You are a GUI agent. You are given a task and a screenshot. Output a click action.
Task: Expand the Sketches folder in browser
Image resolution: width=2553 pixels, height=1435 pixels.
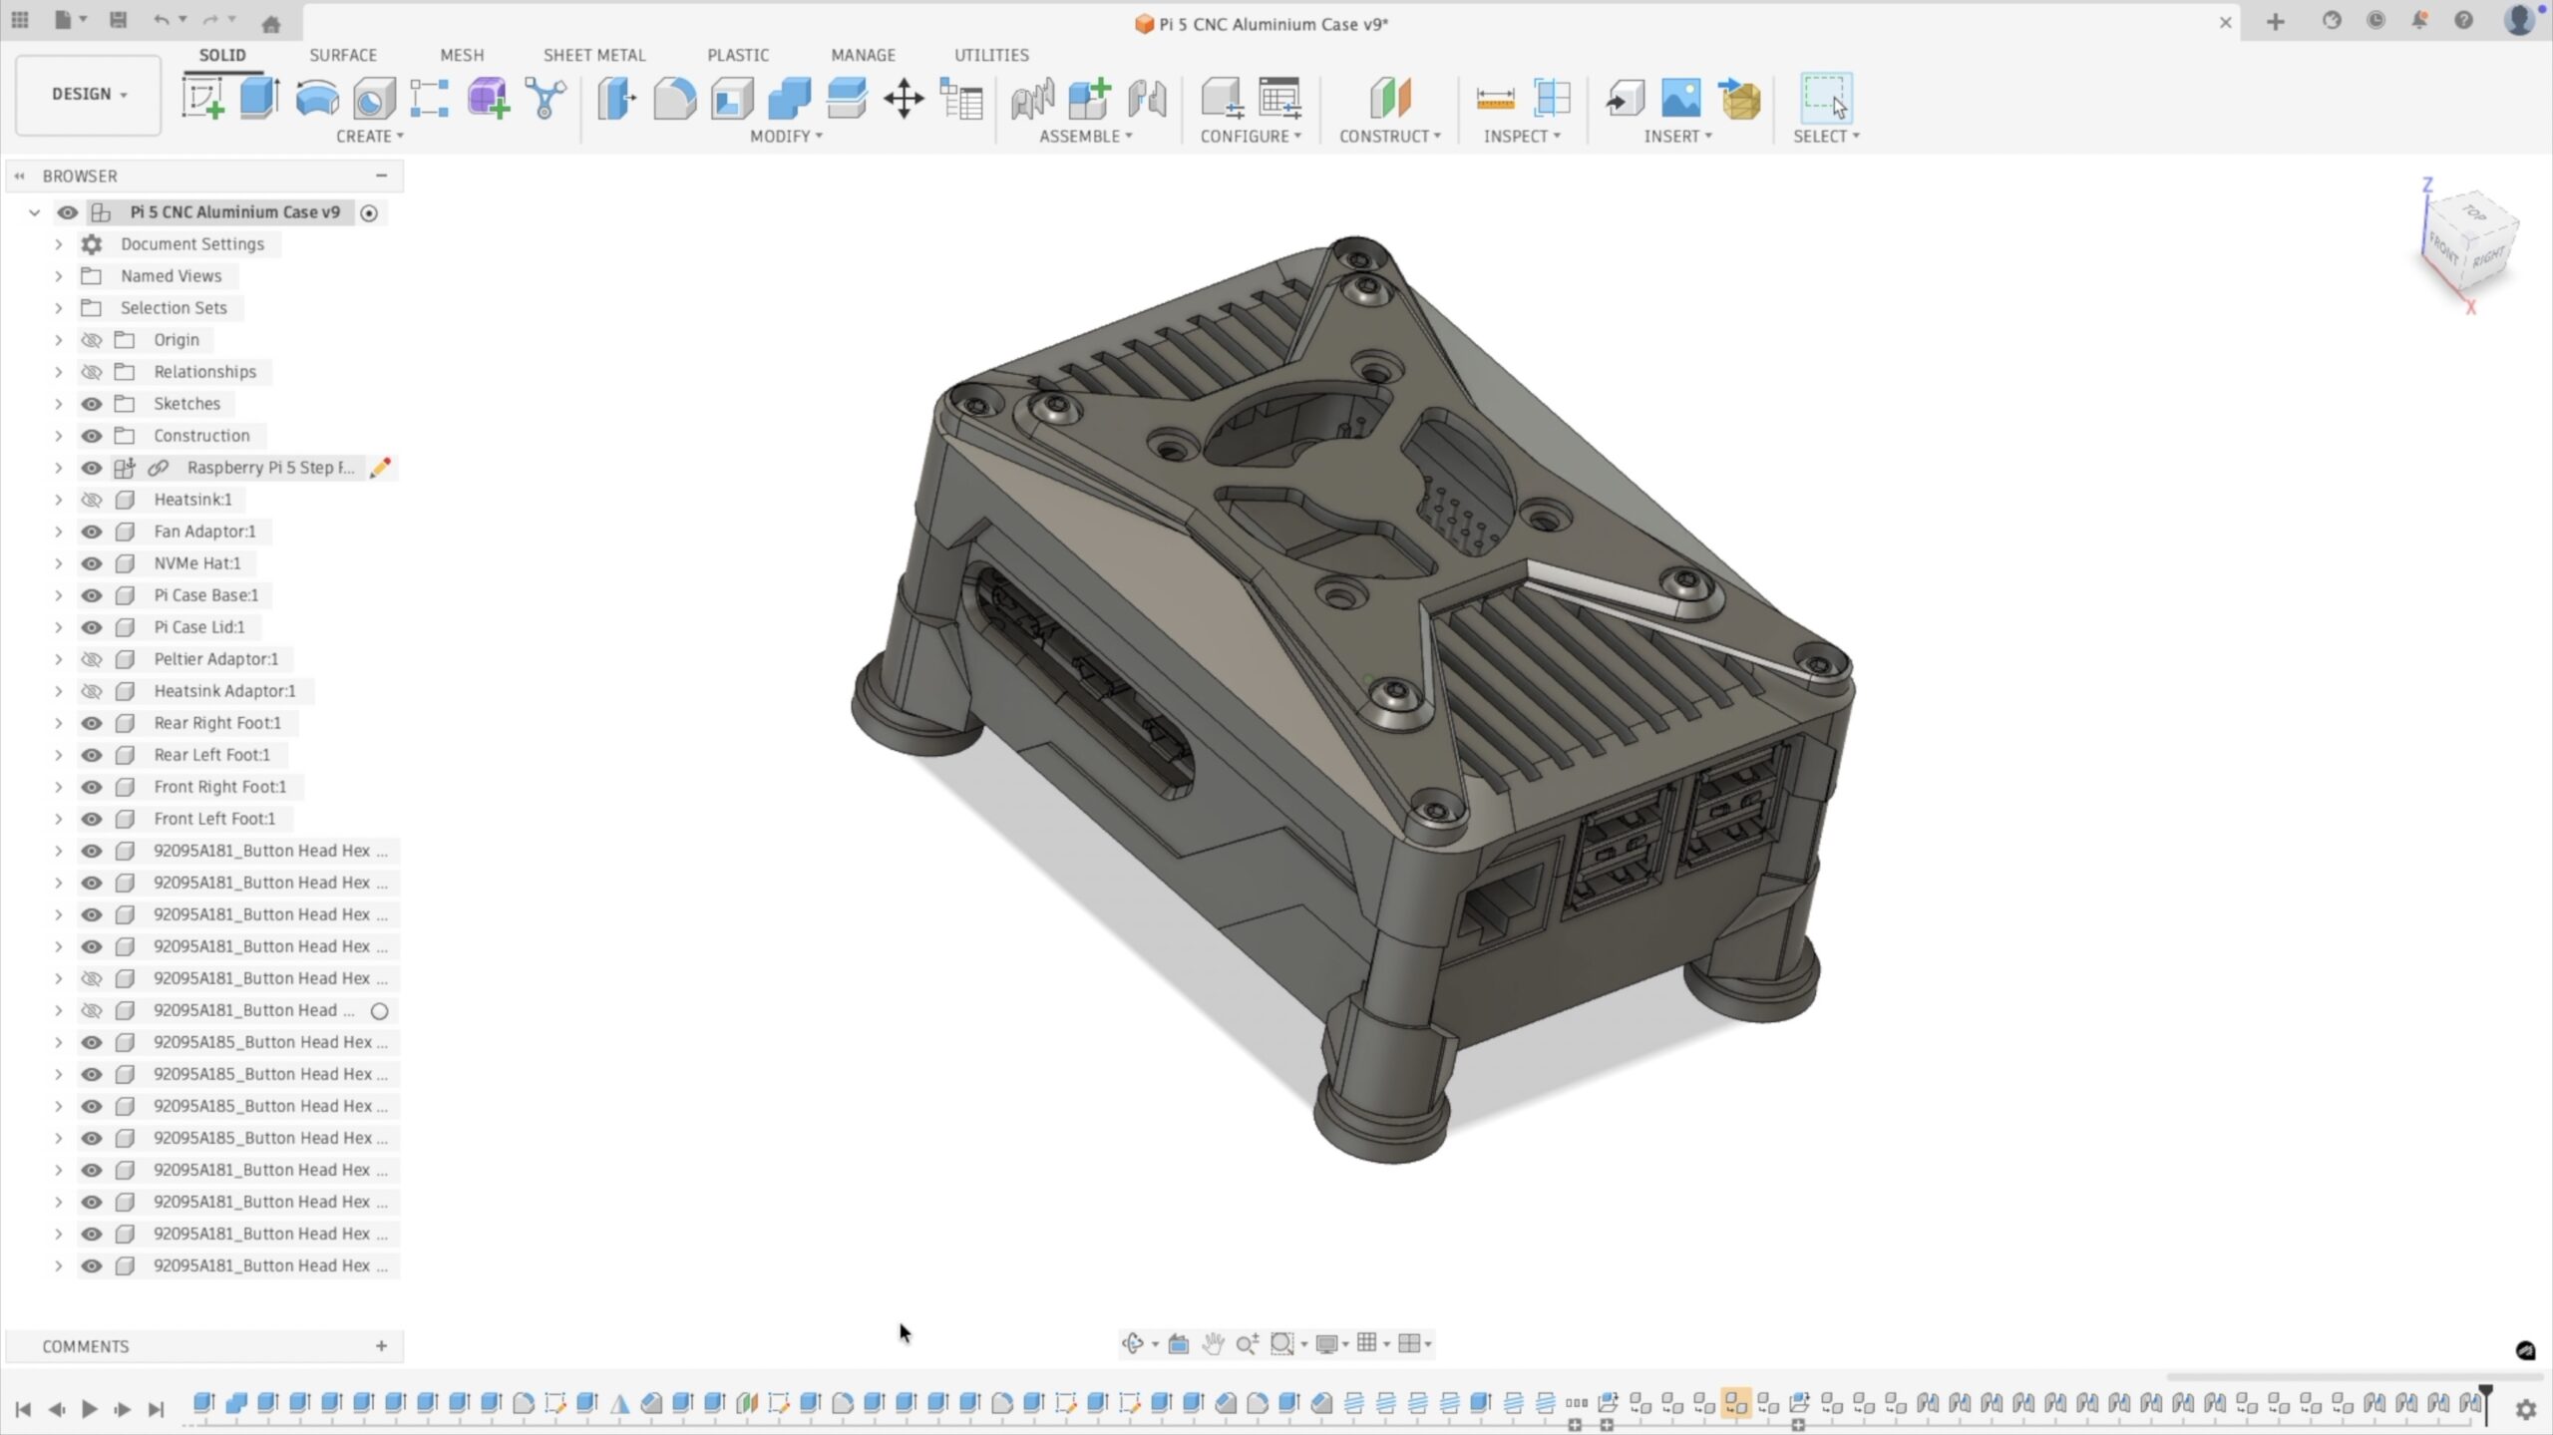coord(58,404)
